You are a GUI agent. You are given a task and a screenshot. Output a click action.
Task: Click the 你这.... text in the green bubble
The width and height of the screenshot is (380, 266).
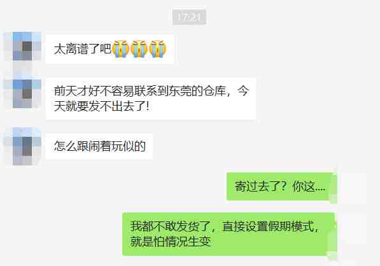309,186
